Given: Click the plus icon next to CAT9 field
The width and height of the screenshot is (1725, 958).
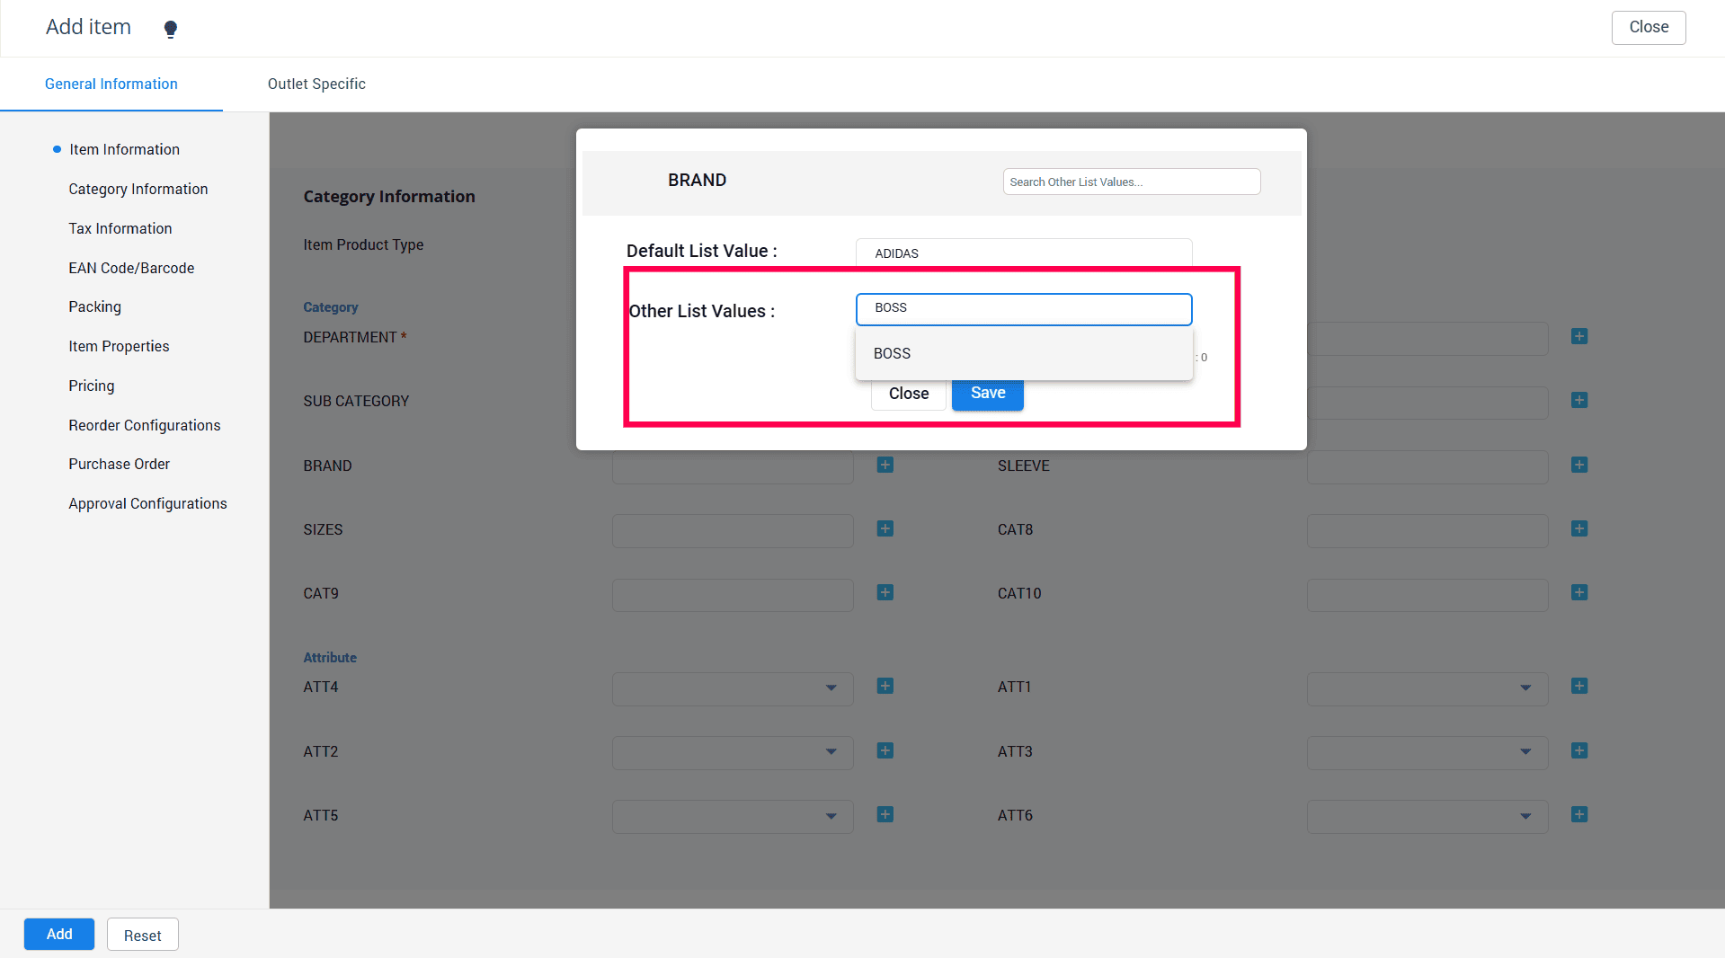Looking at the screenshot, I should click(885, 592).
